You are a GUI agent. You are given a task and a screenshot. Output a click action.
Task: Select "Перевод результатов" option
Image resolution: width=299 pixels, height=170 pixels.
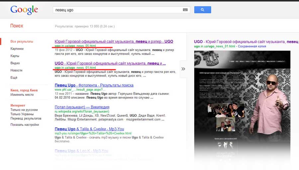click(26, 118)
